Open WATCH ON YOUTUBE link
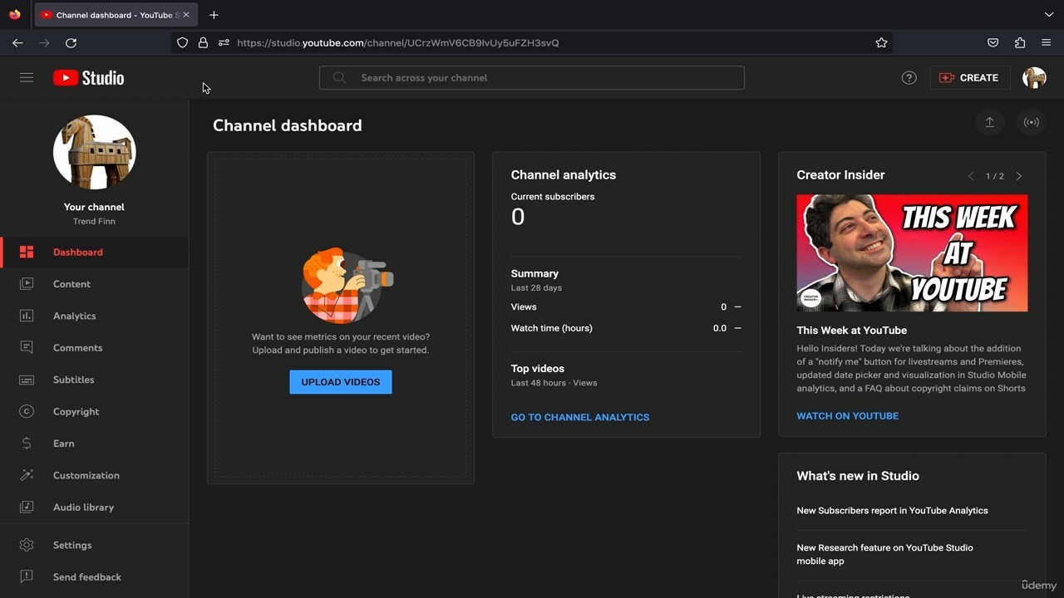 tap(847, 416)
